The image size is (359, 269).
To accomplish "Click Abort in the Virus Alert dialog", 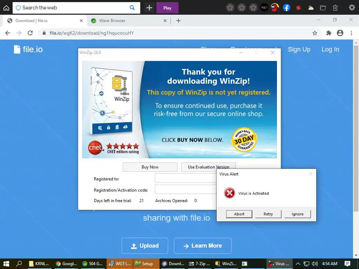I will click(x=239, y=214).
